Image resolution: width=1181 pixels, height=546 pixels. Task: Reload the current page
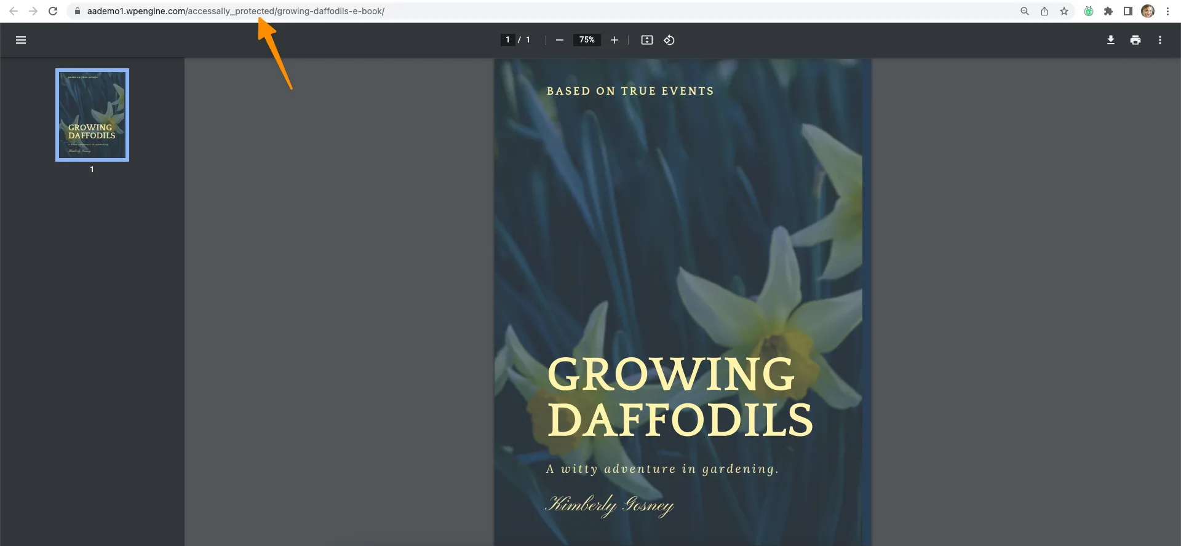(53, 11)
